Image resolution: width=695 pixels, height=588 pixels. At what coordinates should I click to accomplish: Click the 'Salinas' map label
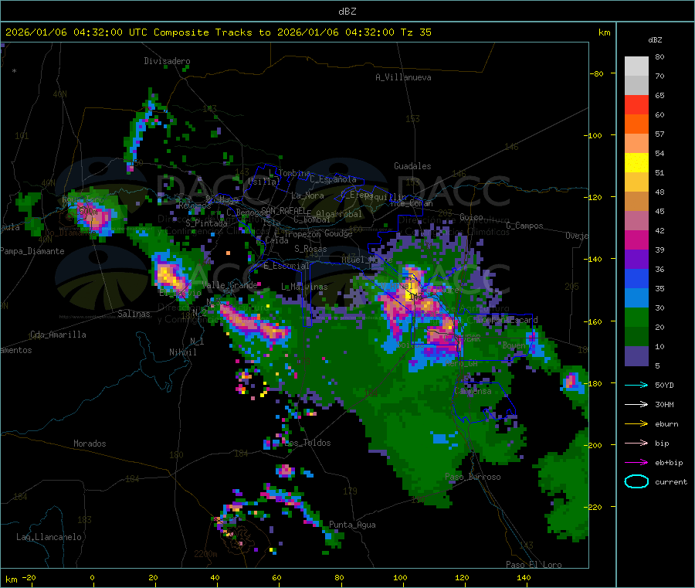pos(134,314)
